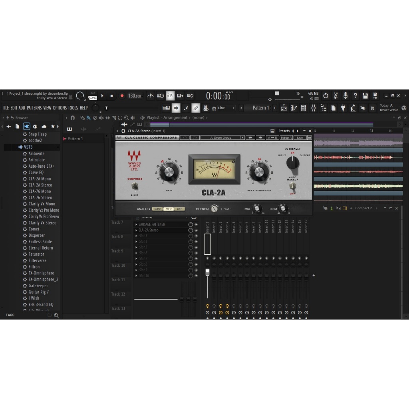Image resolution: width=409 pixels, height=409 pixels.
Task: Toggle the PAT/SONG mode switch
Action: click(x=93, y=96)
